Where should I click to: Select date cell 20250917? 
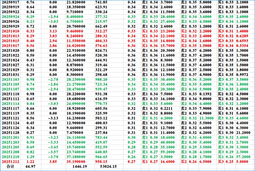(x=10, y=2)
